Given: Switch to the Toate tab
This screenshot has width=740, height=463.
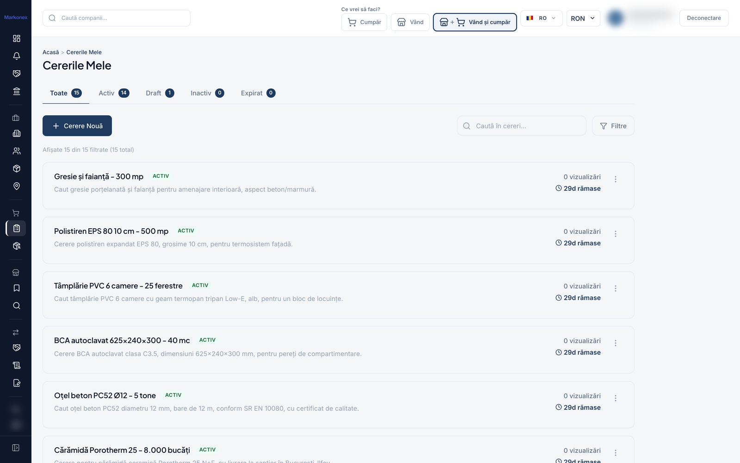Looking at the screenshot, I should click(x=66, y=93).
